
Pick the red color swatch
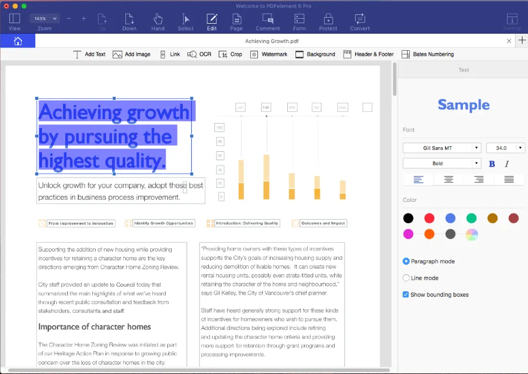[x=429, y=218]
